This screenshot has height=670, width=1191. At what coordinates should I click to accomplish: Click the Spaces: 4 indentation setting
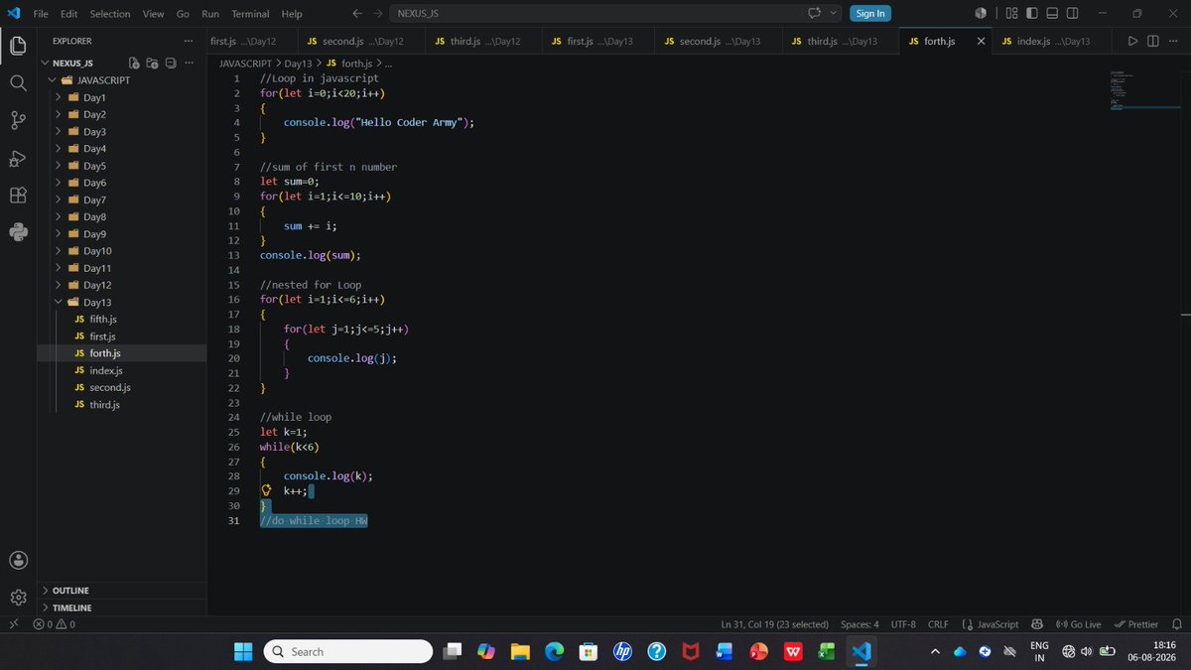[x=860, y=624]
